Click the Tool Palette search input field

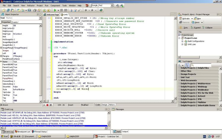pyautogui.click(x=201, y=65)
